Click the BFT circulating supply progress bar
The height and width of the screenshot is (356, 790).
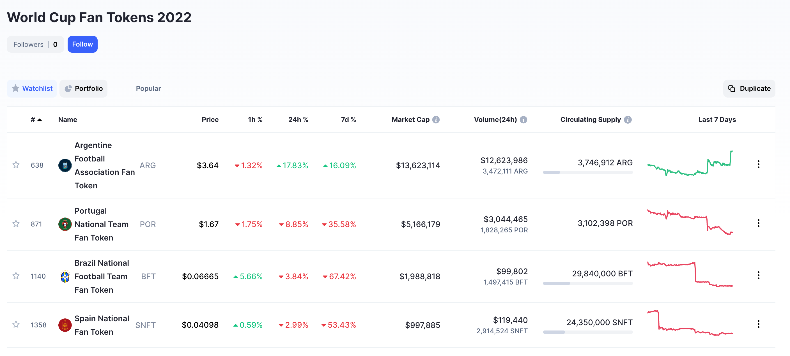point(588,283)
